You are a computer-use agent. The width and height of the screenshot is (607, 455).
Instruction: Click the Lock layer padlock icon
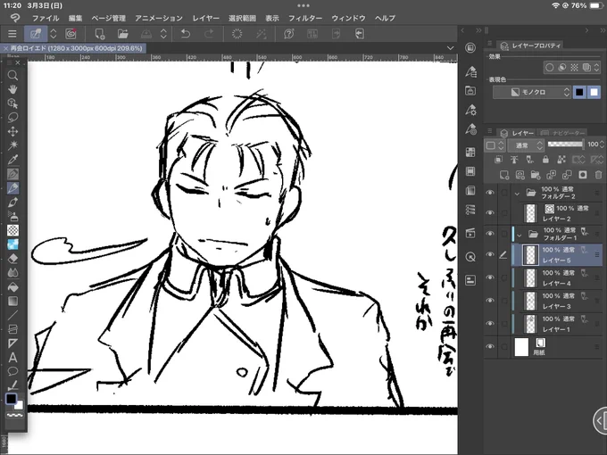[545, 160]
